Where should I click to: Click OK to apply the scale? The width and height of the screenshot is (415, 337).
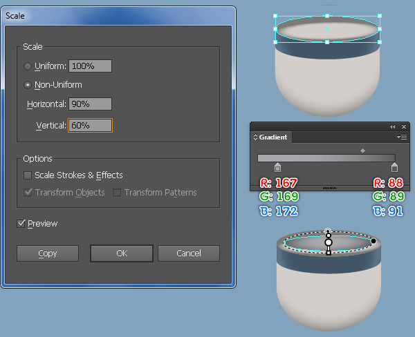(x=122, y=253)
